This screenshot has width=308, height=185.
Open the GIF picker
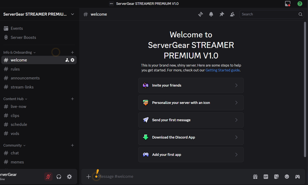(266, 177)
